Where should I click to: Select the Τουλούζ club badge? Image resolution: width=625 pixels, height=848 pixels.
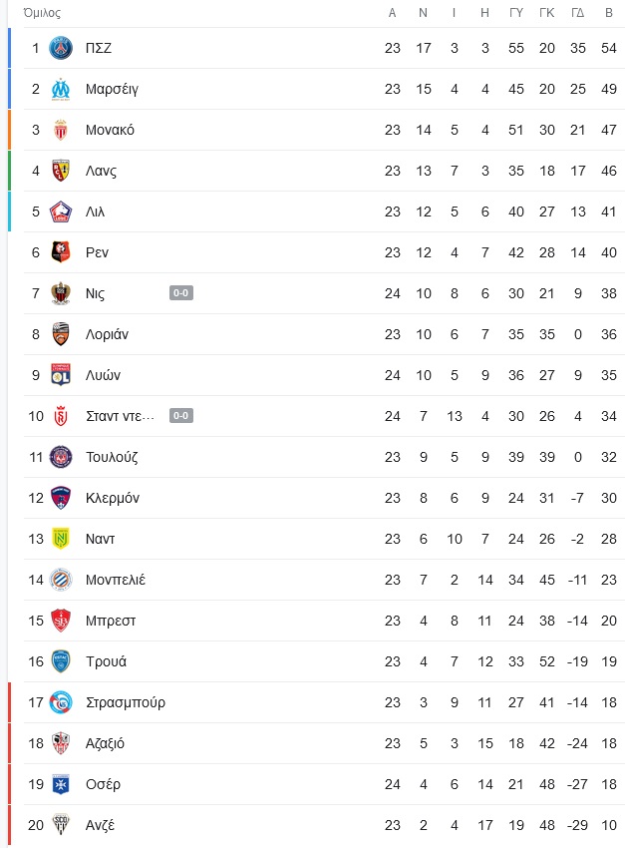61,457
